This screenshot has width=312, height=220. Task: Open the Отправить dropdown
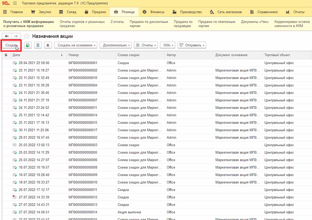pos(192,45)
